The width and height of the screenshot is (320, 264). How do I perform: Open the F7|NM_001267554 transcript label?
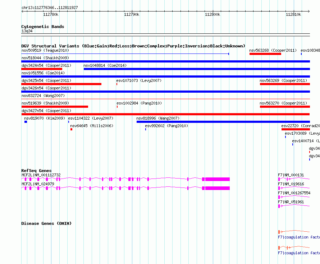click(294, 193)
